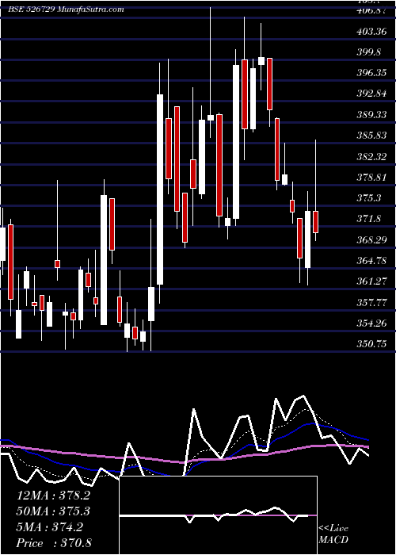
Task: Click inside the Live MACD inset chart
Action: coord(219,515)
